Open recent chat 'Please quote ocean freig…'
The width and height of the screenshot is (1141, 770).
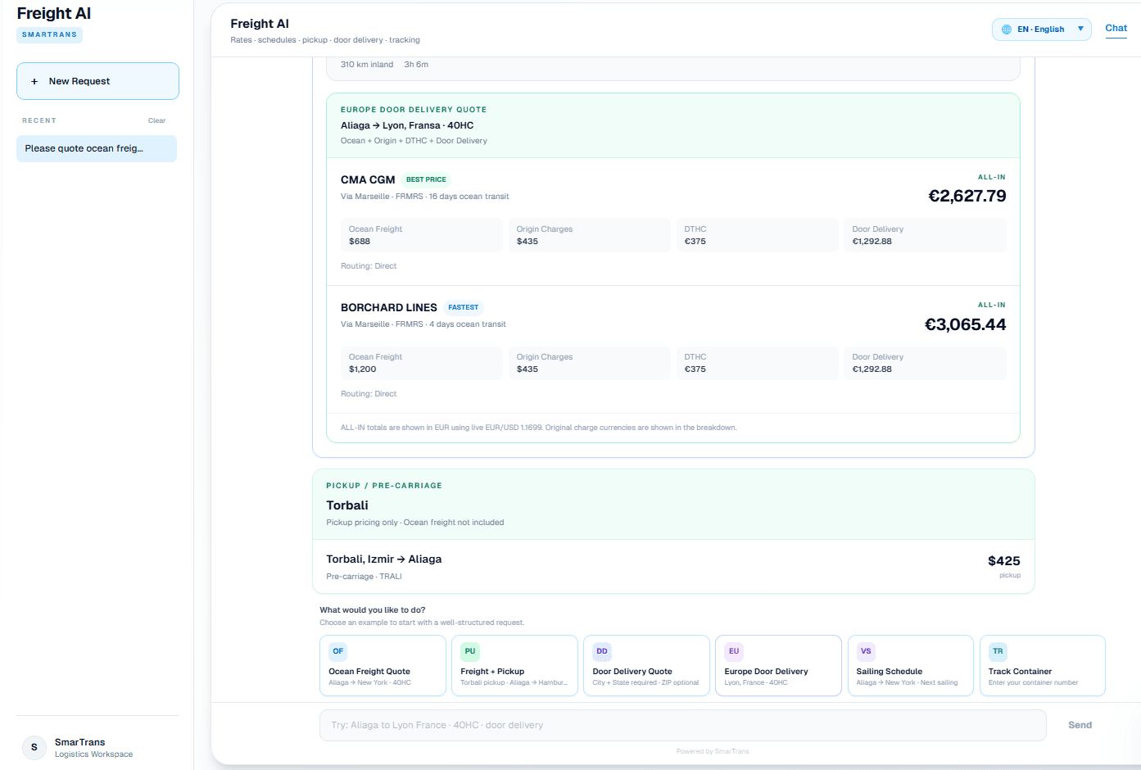click(97, 148)
